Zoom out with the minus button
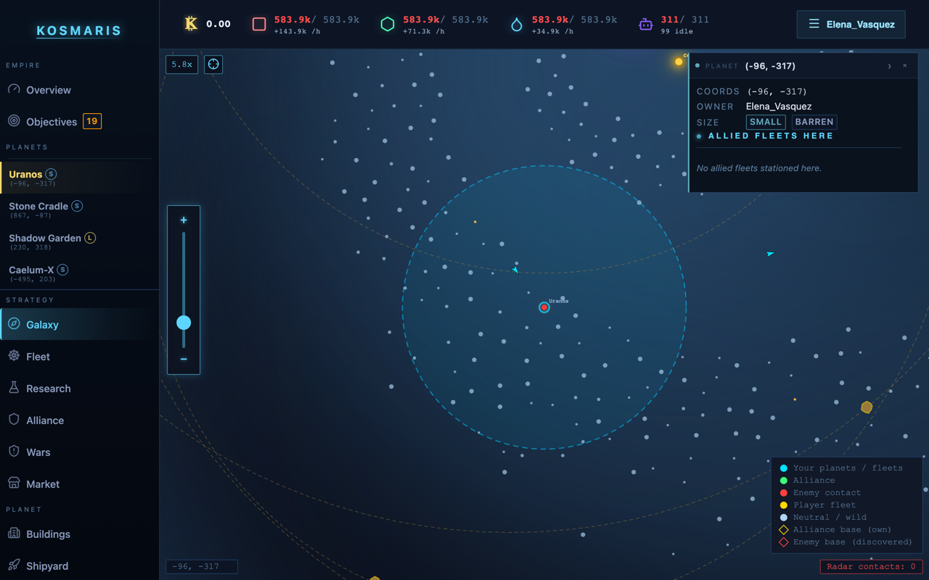The height and width of the screenshot is (580, 929). 184,359
